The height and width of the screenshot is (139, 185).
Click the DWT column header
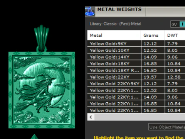click(175, 35)
